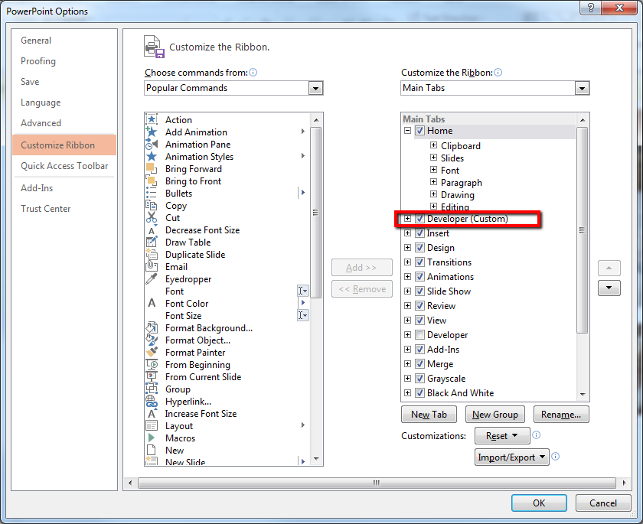Click the New Group button
The image size is (643, 524).
pyautogui.click(x=495, y=414)
